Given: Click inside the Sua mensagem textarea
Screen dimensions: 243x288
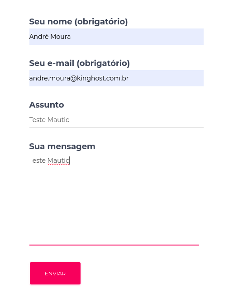Looking at the screenshot, I should tap(114, 199).
